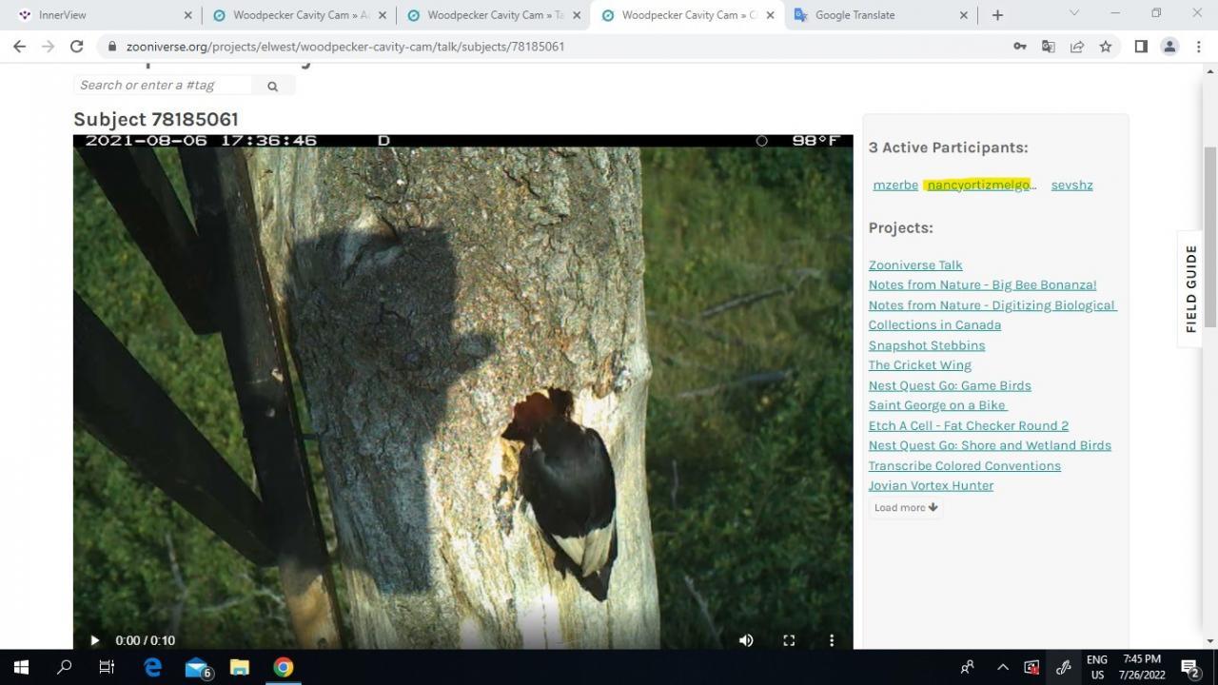Share this page using the share icon
Screen dimensions: 1218x685
coord(1076,46)
